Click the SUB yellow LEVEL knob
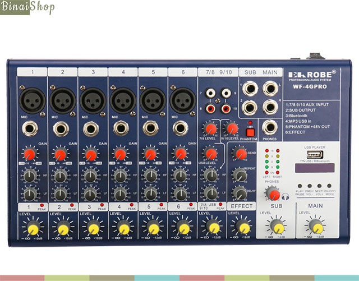The image size is (359, 281). pos(277,227)
